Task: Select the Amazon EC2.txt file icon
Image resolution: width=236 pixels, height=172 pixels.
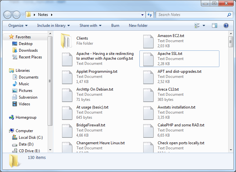Action: (x=148, y=41)
